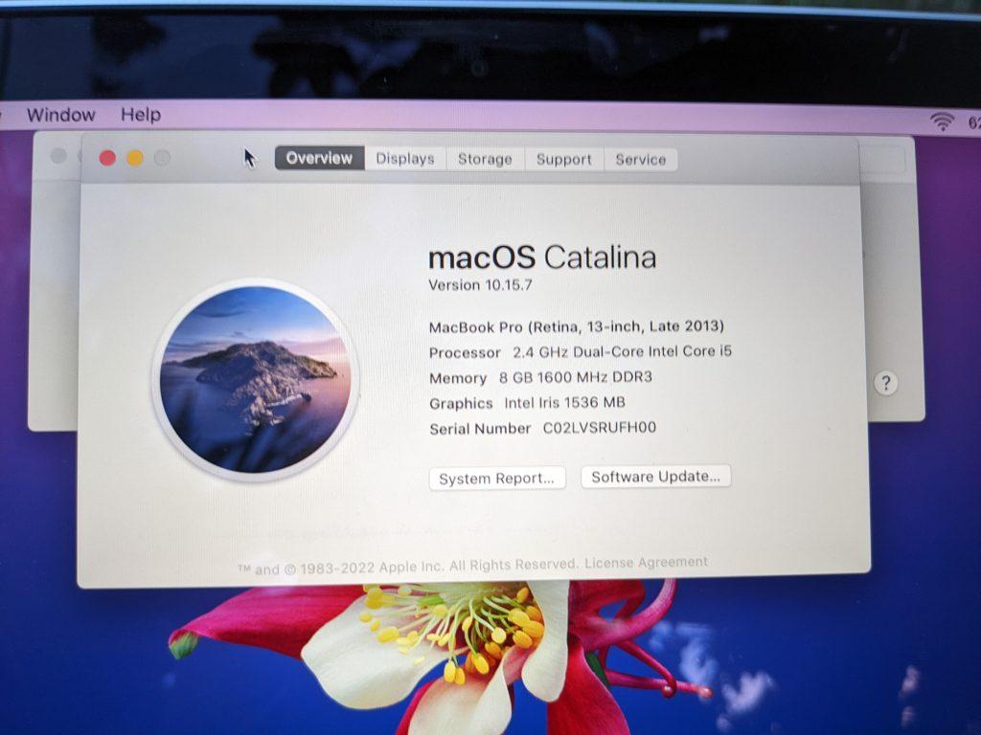Image resolution: width=981 pixels, height=735 pixels.
Task: Click Version 10.15.7 text
Action: tap(480, 285)
